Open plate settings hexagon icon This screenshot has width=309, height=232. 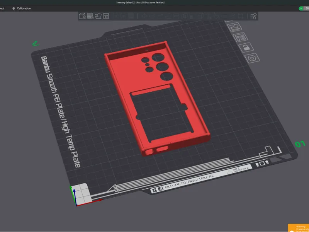pos(252,58)
